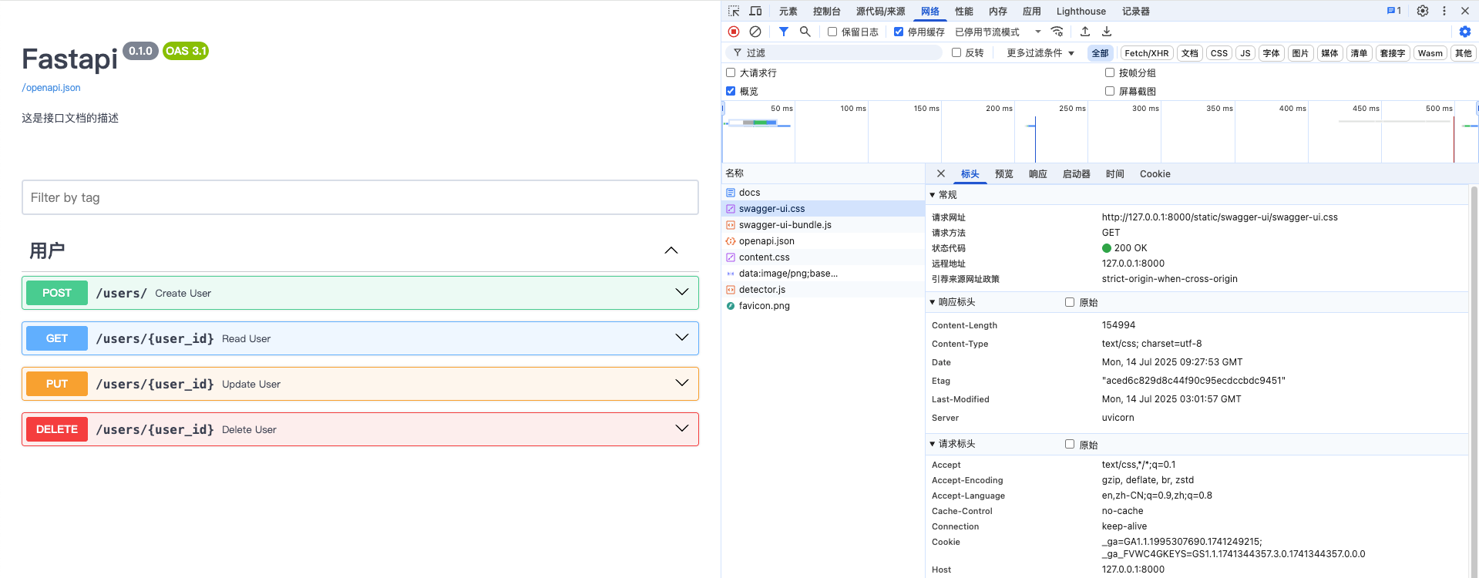The width and height of the screenshot is (1479, 578).
Task: Filter requests by Fetch/XHR
Action: pos(1147,53)
